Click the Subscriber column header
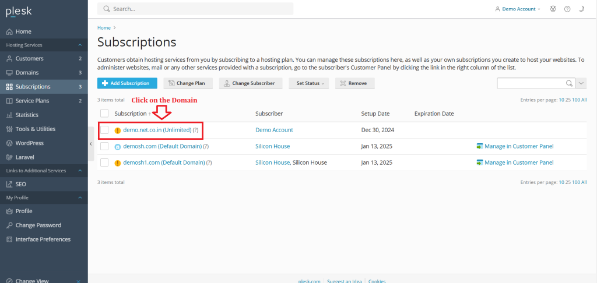 tap(269, 114)
